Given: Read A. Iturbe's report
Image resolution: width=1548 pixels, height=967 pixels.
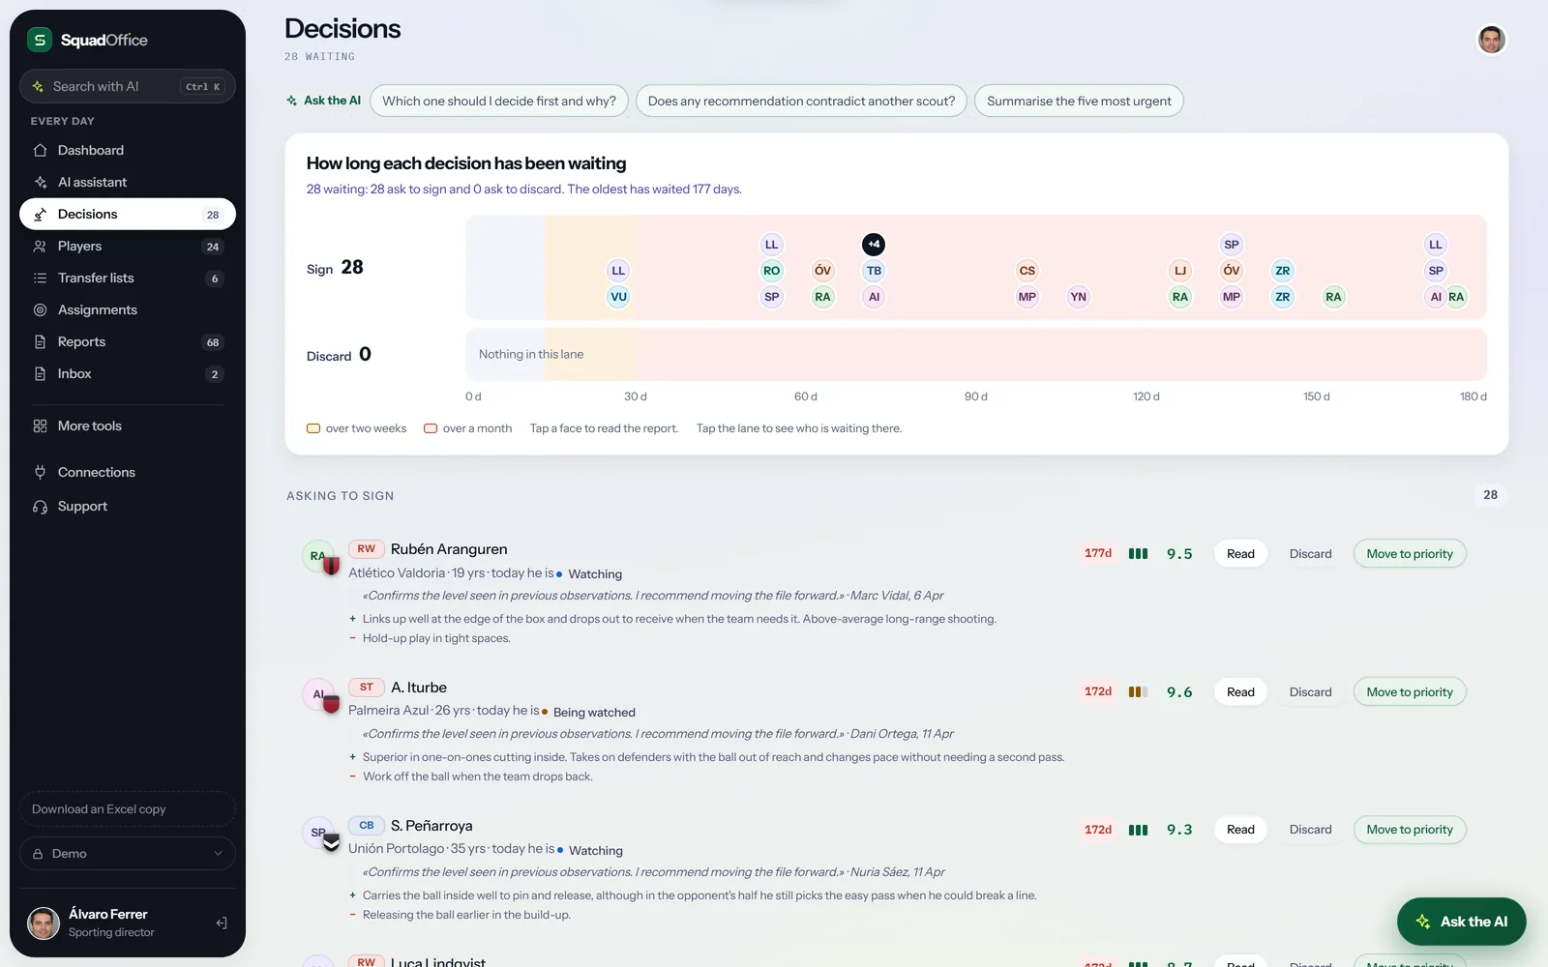Looking at the screenshot, I should click(x=1240, y=692).
